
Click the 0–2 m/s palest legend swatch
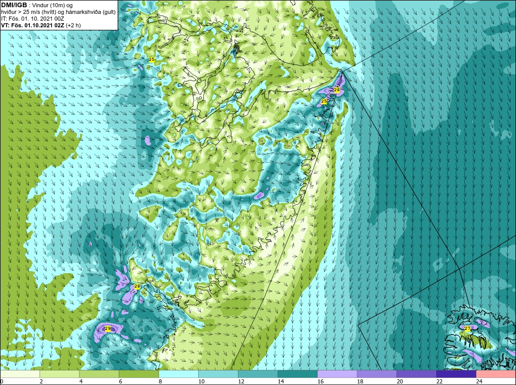20,374
